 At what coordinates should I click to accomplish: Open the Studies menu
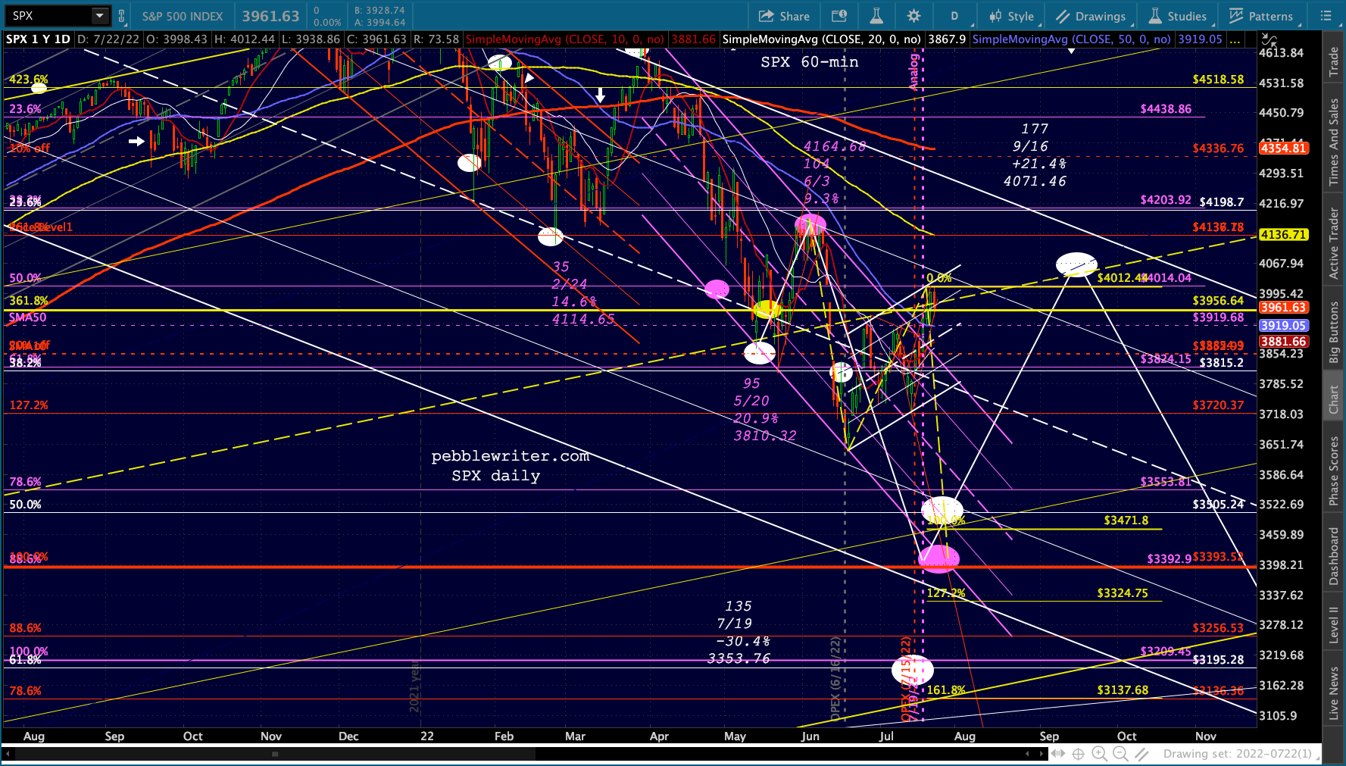point(1178,16)
